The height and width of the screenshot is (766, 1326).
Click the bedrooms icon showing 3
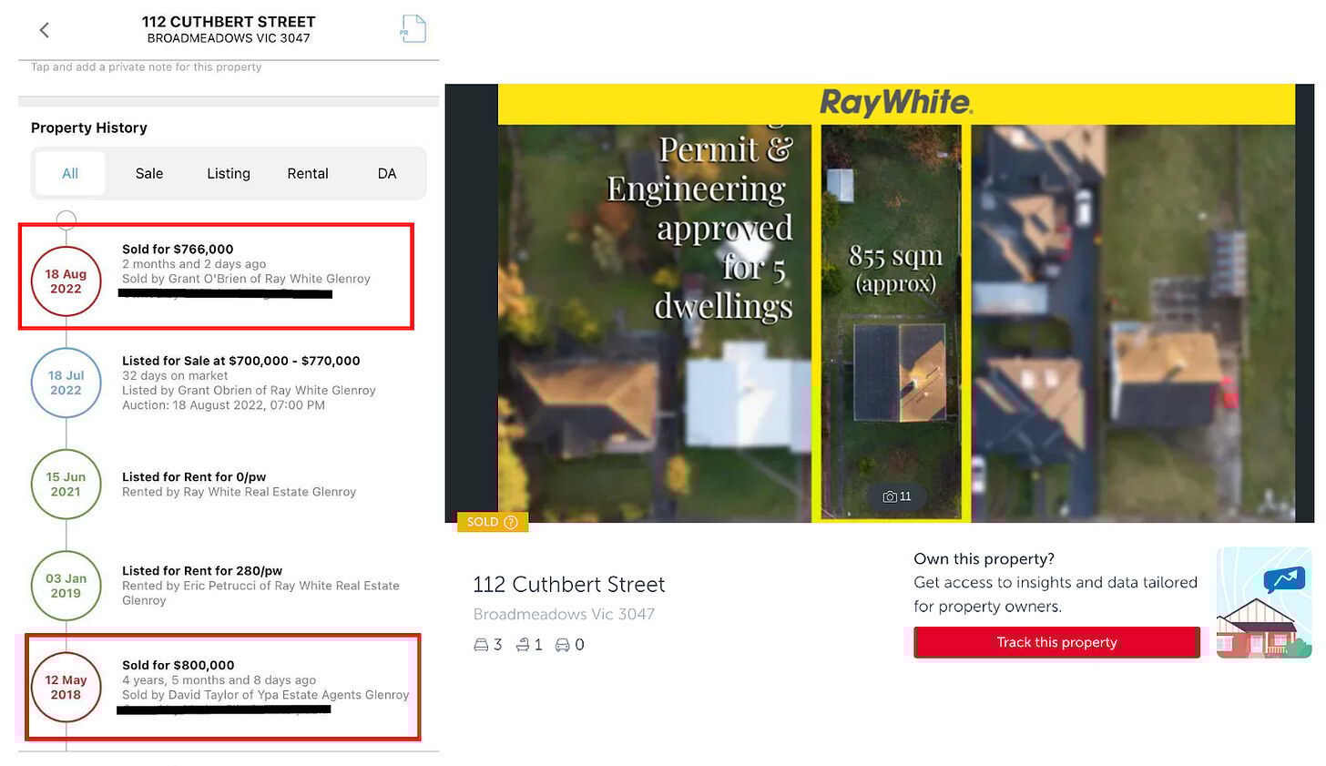click(x=481, y=645)
